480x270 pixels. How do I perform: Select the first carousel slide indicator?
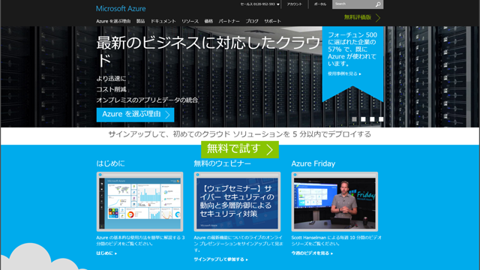tap(354, 119)
